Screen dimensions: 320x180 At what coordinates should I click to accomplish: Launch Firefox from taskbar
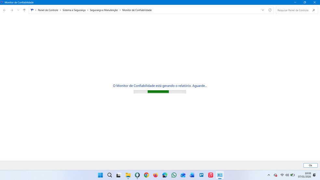click(x=155, y=175)
